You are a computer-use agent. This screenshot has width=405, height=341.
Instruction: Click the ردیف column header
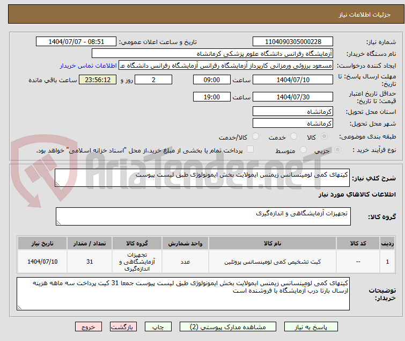click(387, 243)
